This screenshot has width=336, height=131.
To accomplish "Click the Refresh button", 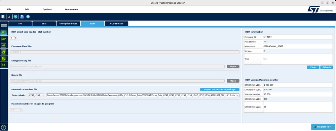I will tap(327, 67).
